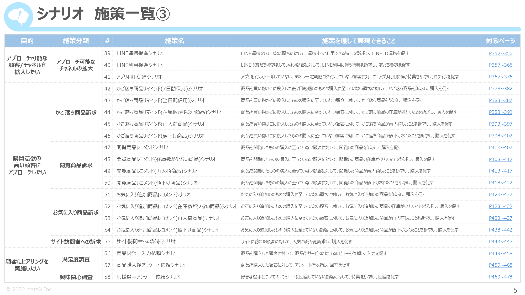Screen dimensions: 525x295
Task: Click the © 2022 dataX Inc. footer
Action: pyautogui.click(x=29, y=289)
